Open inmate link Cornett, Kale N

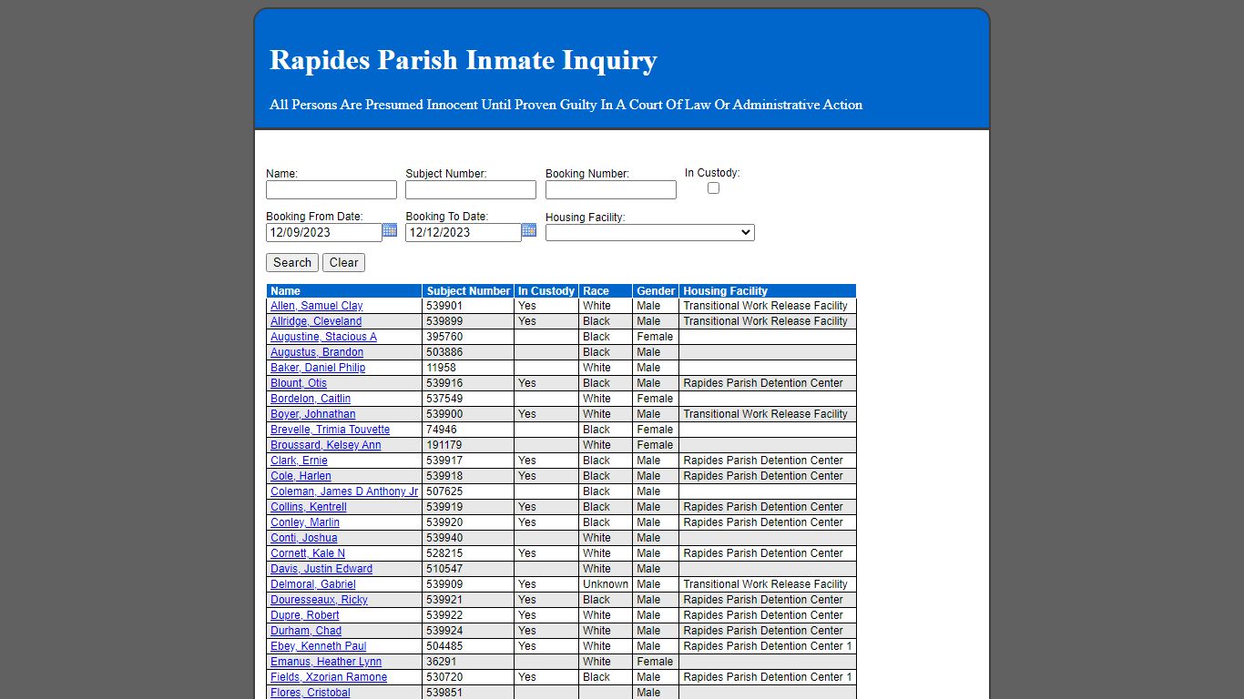pos(308,553)
